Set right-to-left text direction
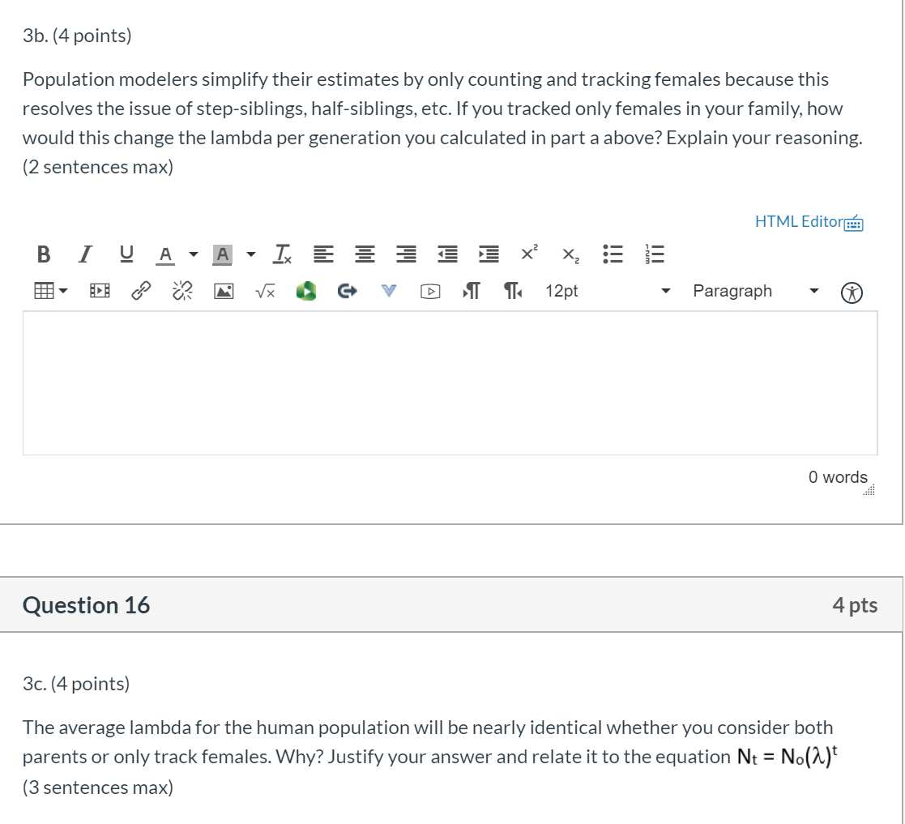 pos(512,290)
